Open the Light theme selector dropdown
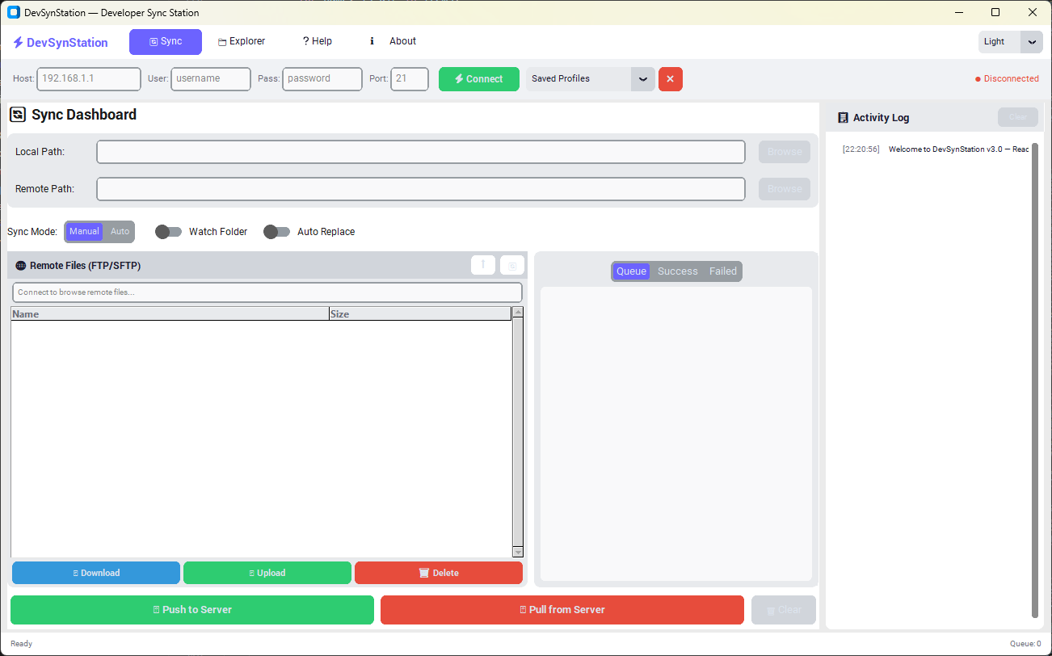The height and width of the screenshot is (656, 1052). click(x=1031, y=41)
